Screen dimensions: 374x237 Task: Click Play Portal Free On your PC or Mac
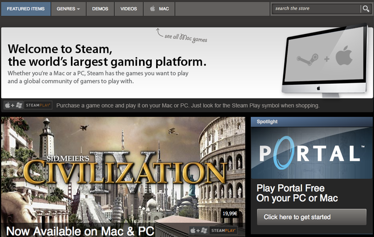pyautogui.click(x=297, y=193)
